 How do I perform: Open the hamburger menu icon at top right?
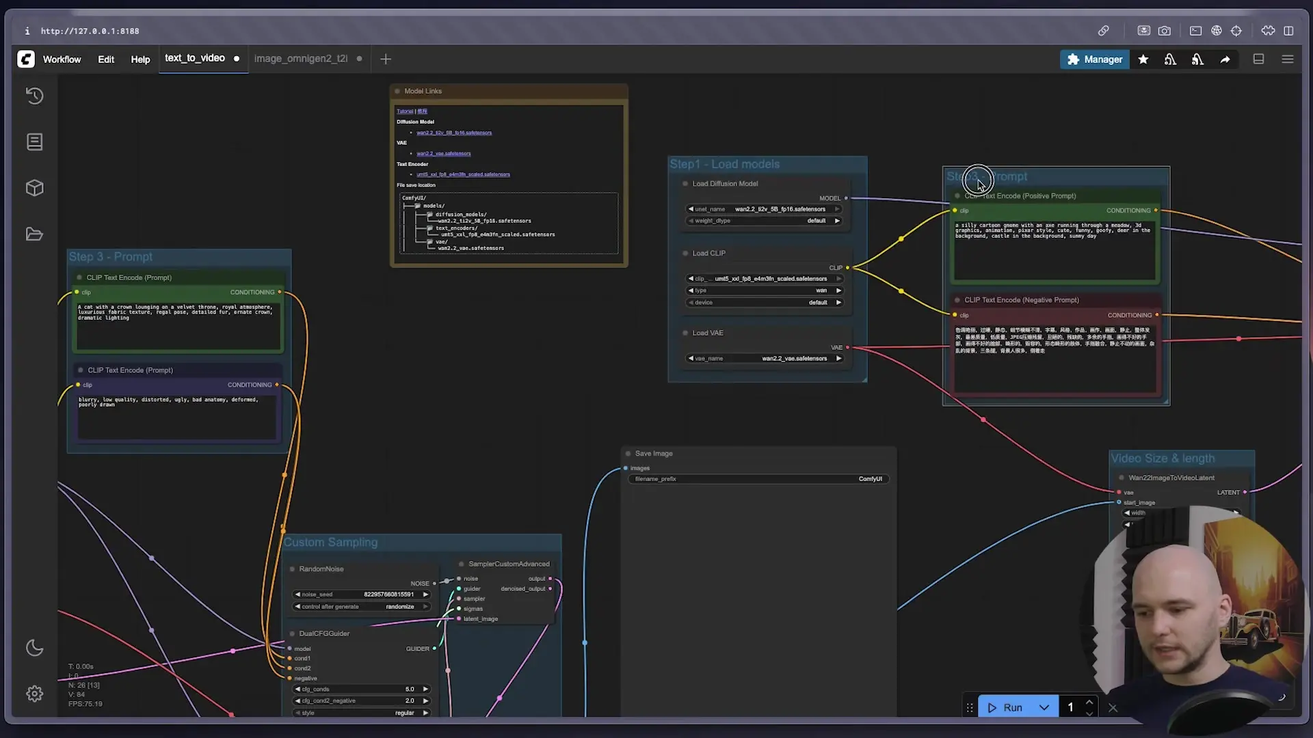click(1288, 59)
